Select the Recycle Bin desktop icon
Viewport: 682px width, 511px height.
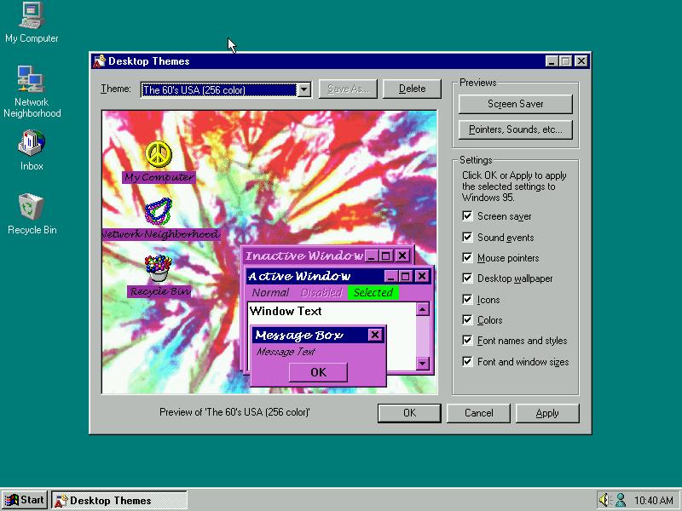32,214
